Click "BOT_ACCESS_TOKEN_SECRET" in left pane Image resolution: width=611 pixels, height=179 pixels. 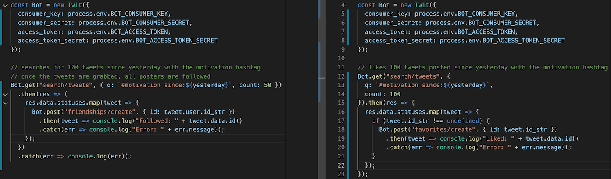(x=176, y=40)
